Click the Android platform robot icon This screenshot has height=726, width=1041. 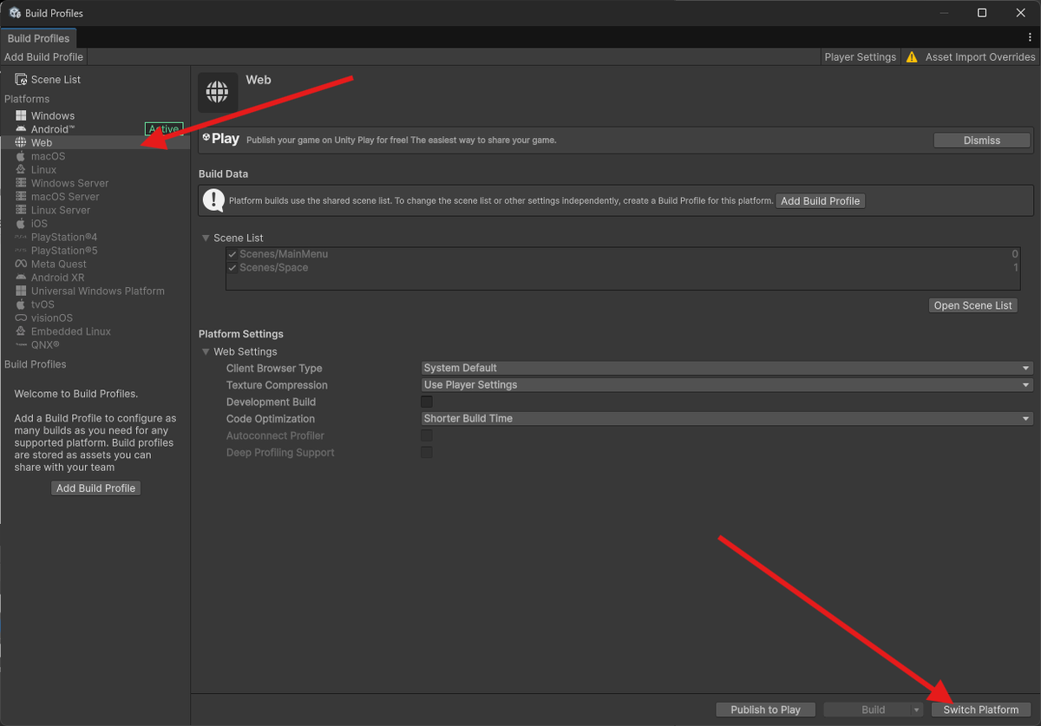(x=21, y=129)
